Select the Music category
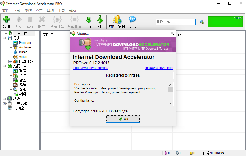Viewport: 246px width, 156px height. tap(23, 52)
